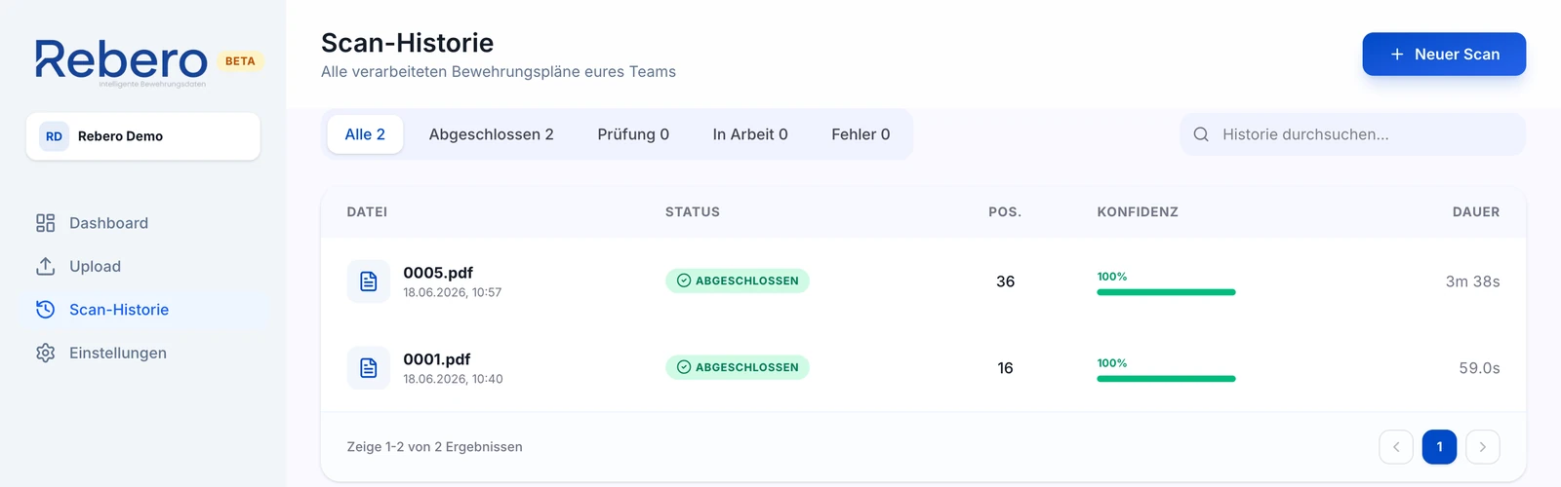
Task: Click confidence bar of 0005.pdf
Action: pyautogui.click(x=1166, y=292)
